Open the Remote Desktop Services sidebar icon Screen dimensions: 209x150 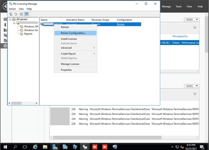click(x=5, y=46)
